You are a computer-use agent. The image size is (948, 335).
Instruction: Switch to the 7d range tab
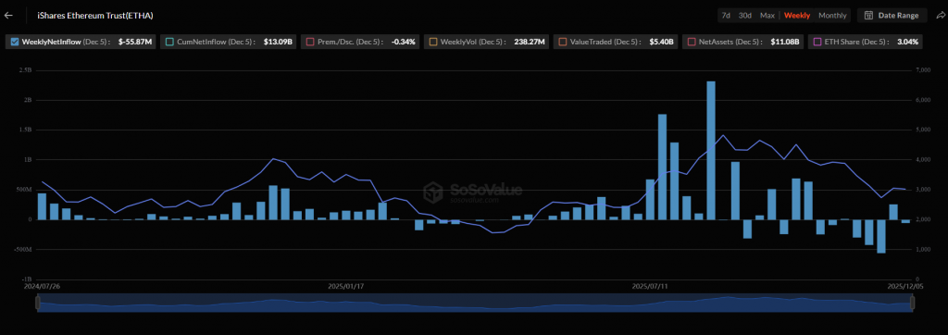726,15
